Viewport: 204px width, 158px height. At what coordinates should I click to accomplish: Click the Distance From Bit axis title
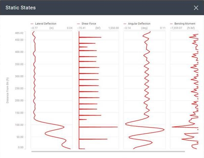(7, 90)
